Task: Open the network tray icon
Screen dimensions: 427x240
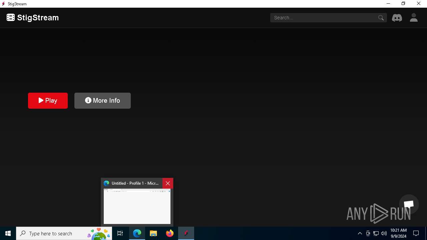Action: tap(376, 233)
